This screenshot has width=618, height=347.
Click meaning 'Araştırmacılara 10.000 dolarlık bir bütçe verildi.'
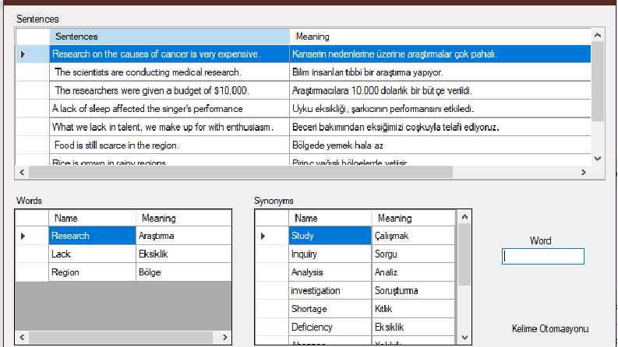440,90
